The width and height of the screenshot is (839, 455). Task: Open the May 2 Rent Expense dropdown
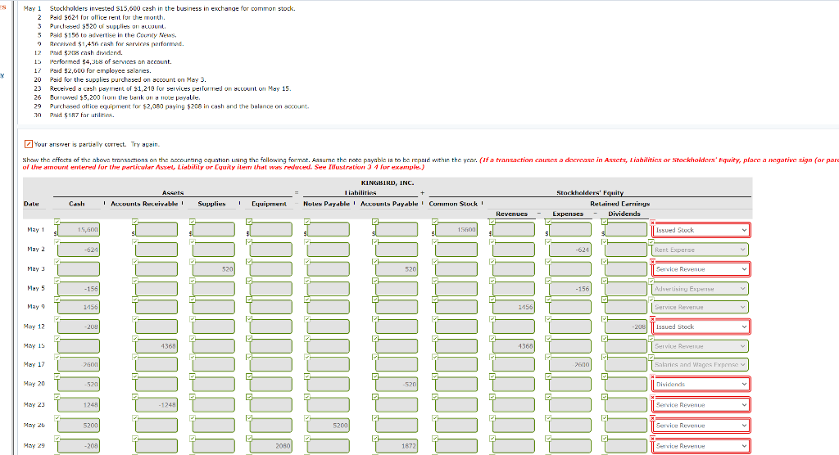(x=701, y=250)
